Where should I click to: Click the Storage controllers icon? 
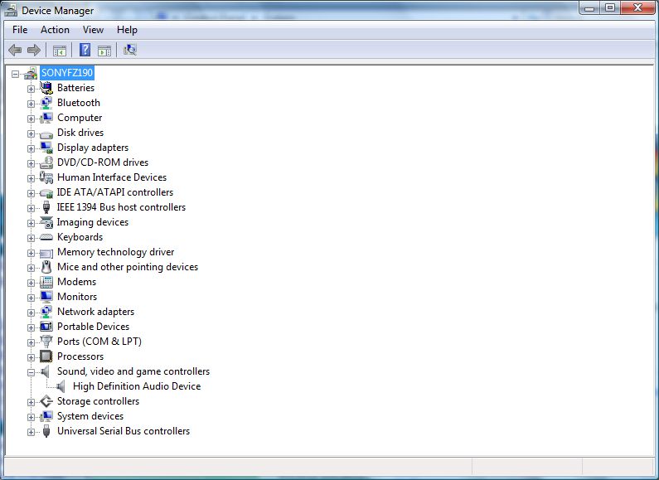pyautogui.click(x=46, y=401)
